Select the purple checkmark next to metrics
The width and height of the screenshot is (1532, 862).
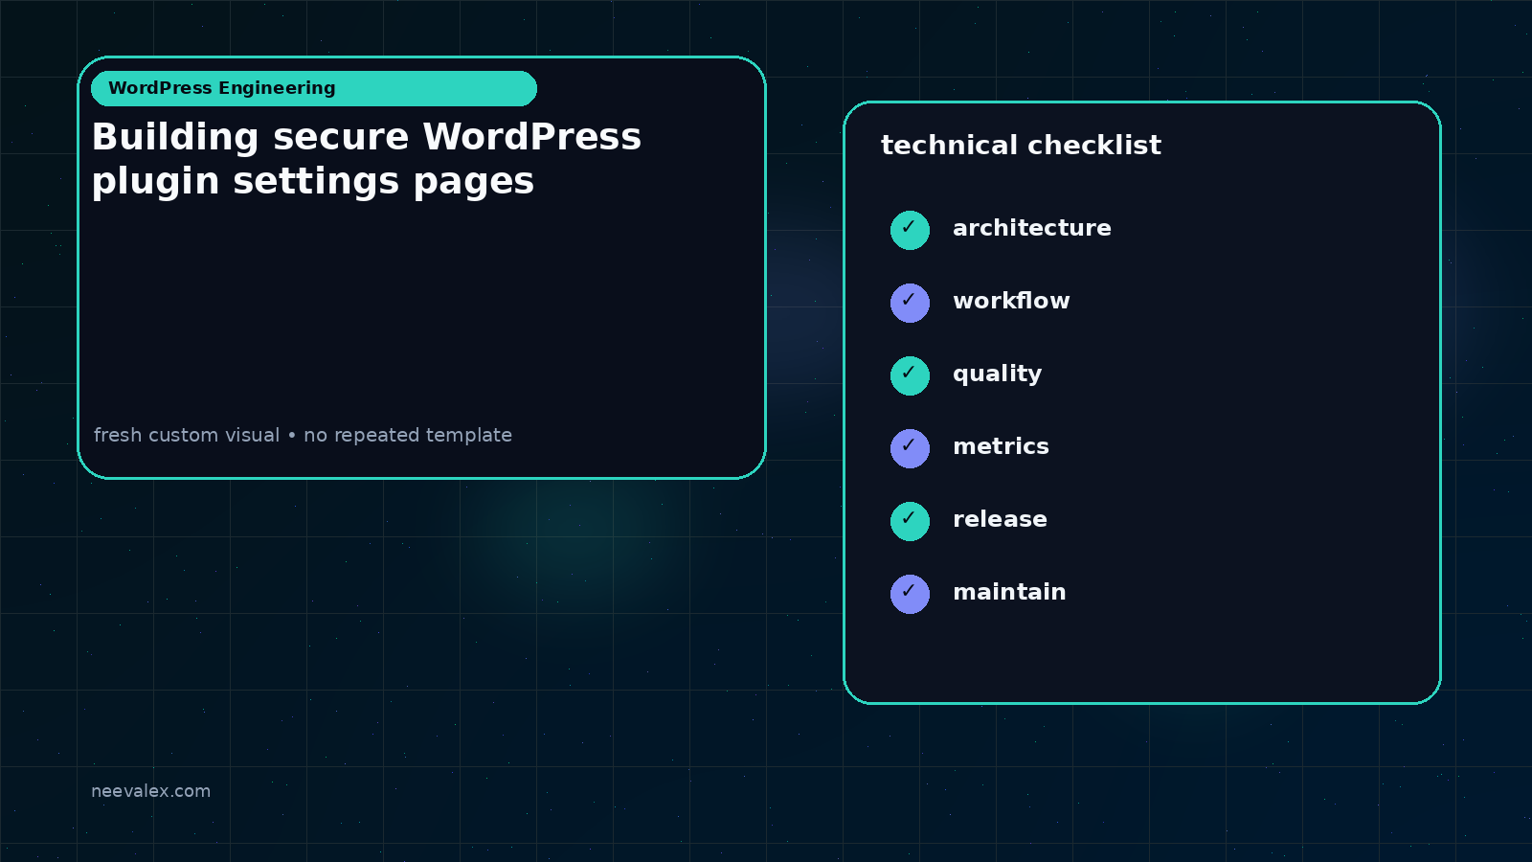coord(910,448)
